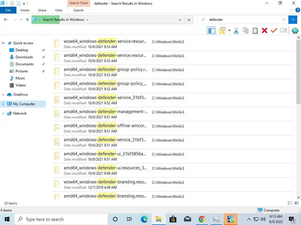Click the Cut scissors icon
The width and height of the screenshot is (301, 225).
(236, 30)
